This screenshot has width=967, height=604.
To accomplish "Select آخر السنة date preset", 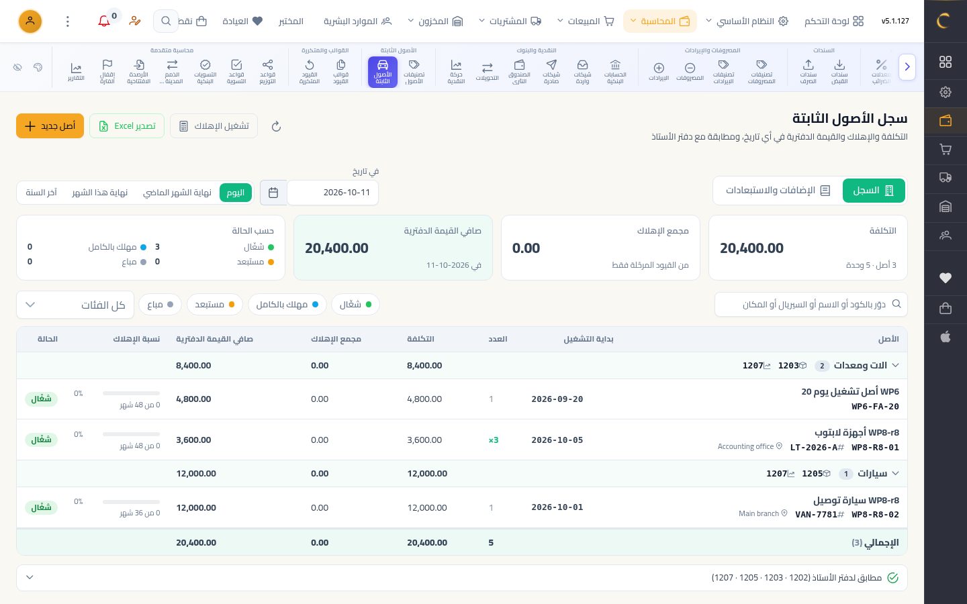I will point(41,193).
